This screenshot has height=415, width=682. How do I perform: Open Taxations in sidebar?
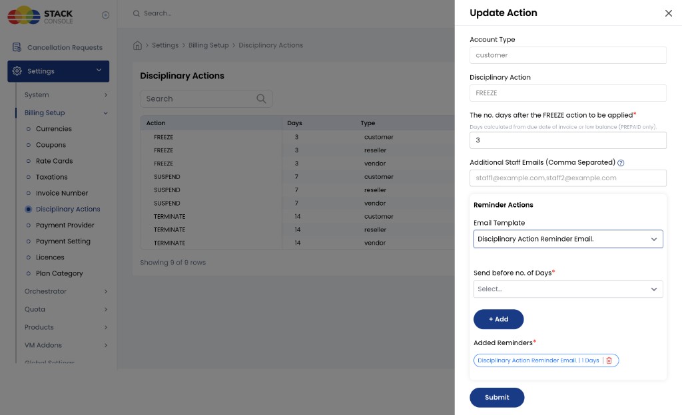pyautogui.click(x=51, y=177)
